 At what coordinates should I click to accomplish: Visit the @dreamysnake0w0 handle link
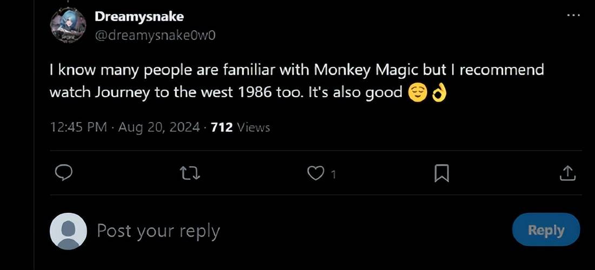tap(155, 35)
